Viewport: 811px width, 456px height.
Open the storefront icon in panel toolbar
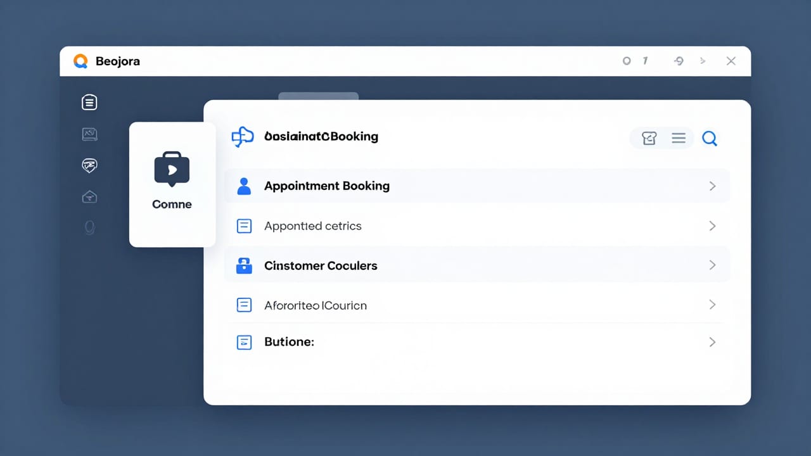click(x=649, y=138)
